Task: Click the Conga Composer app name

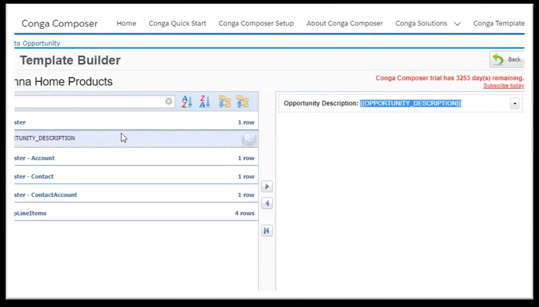Action: pyautogui.click(x=60, y=23)
